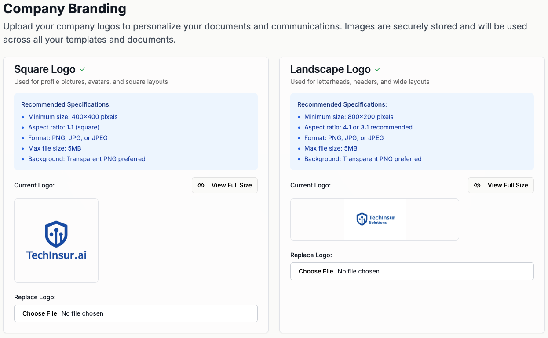The height and width of the screenshot is (338, 548).
Task: Click 'Replace Logo:' label in the Square Logo card
Action: click(x=35, y=297)
